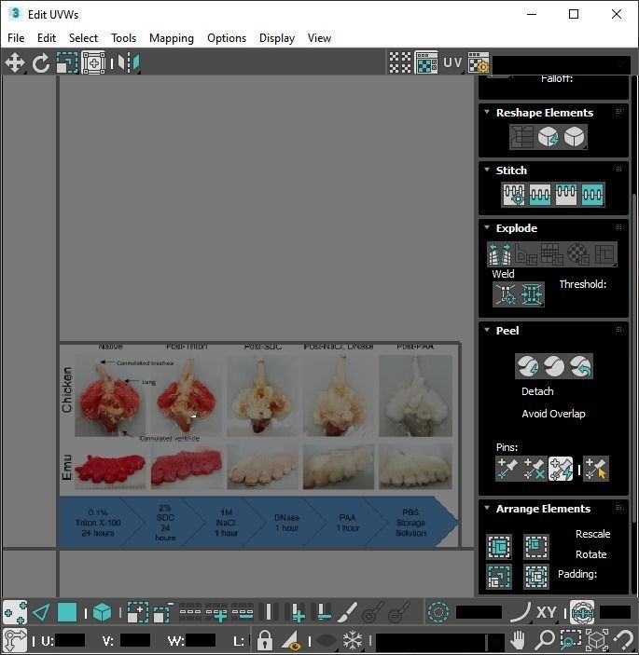Open the Mapping menu
The width and height of the screenshot is (639, 655).
click(x=172, y=38)
